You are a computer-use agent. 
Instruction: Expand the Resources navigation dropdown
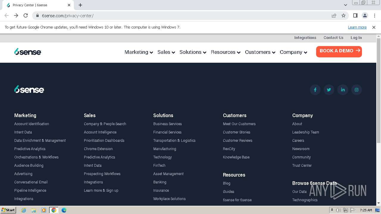click(226, 52)
